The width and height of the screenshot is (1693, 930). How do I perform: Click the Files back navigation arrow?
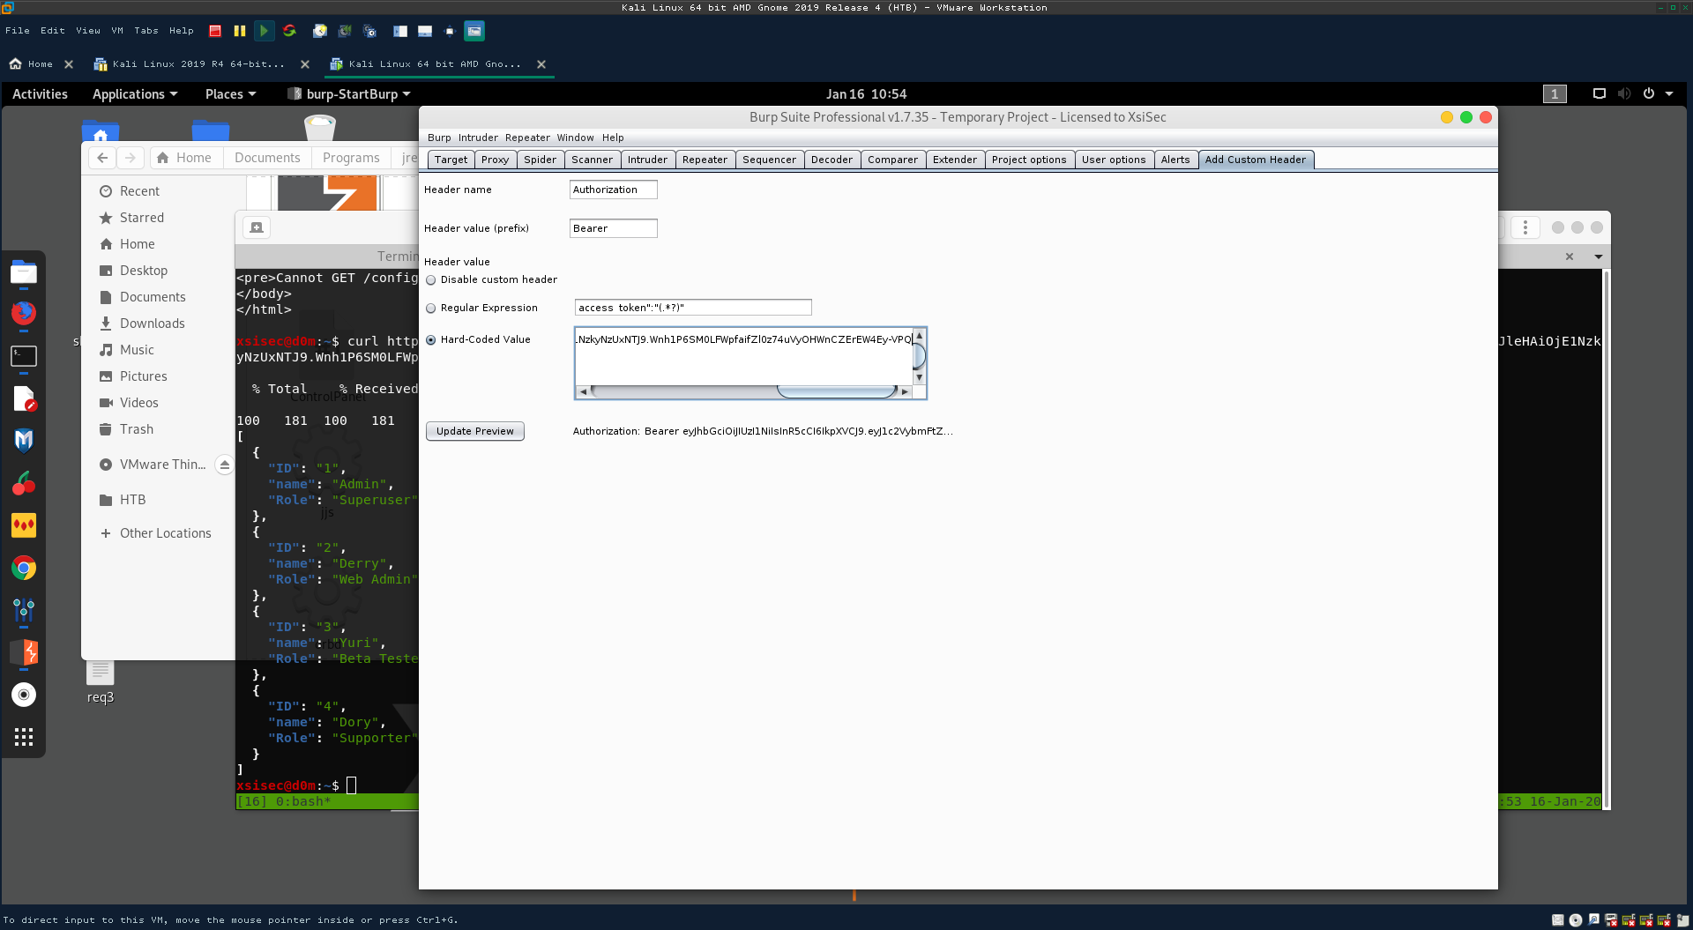(102, 158)
